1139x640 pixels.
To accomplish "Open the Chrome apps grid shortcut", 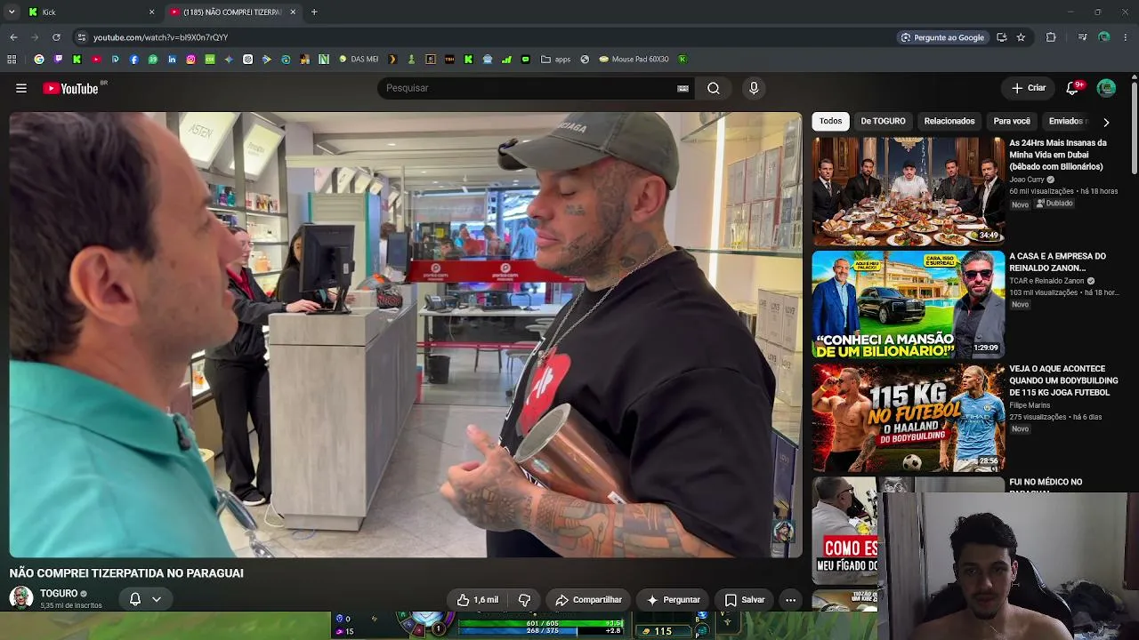I will point(12,60).
